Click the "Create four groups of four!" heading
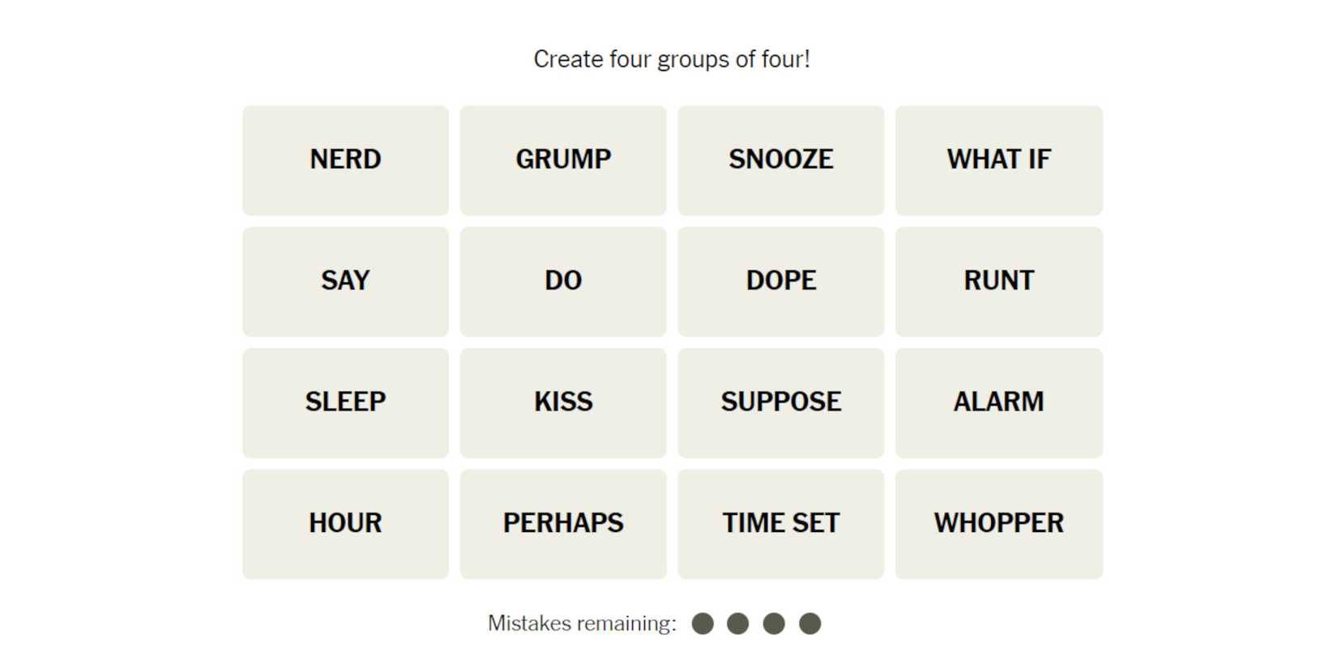1337x668 pixels. click(x=672, y=59)
